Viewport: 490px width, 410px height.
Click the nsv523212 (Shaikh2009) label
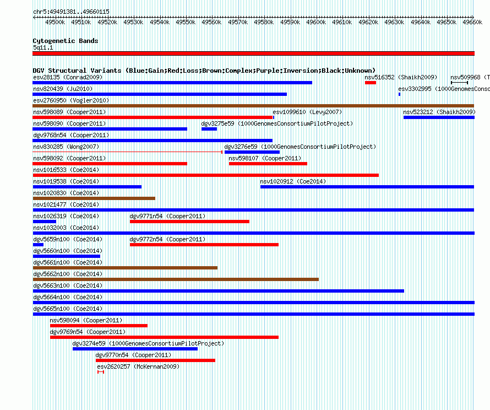(439, 112)
